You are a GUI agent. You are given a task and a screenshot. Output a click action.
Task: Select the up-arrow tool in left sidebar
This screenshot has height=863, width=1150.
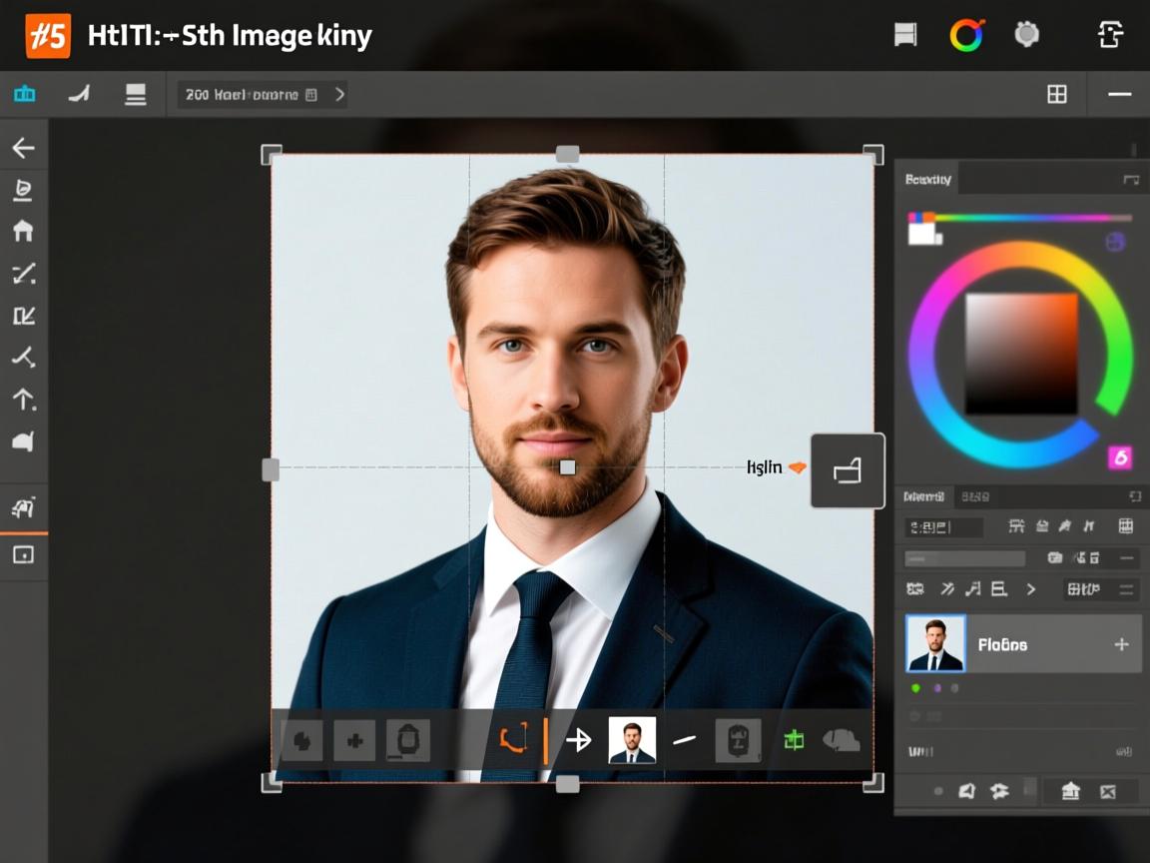[x=23, y=400]
